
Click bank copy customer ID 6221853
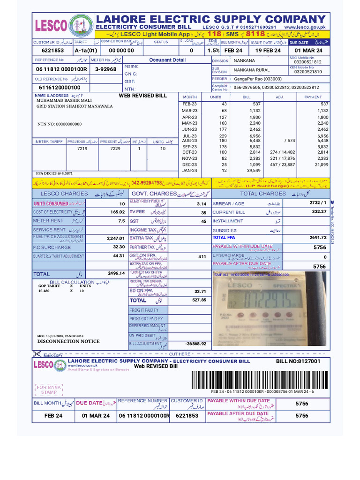[187, 416]
